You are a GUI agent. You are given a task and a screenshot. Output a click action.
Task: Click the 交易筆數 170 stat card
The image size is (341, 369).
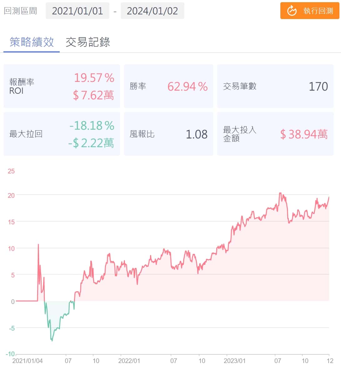(x=275, y=86)
